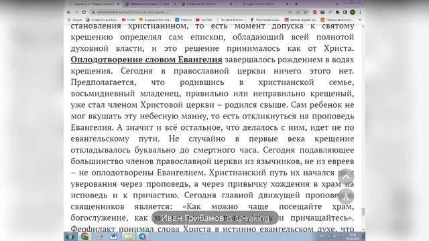This screenshot has width=429, height=241.
Task: Open the sticky notes taskbar icon
Action: 128,236
